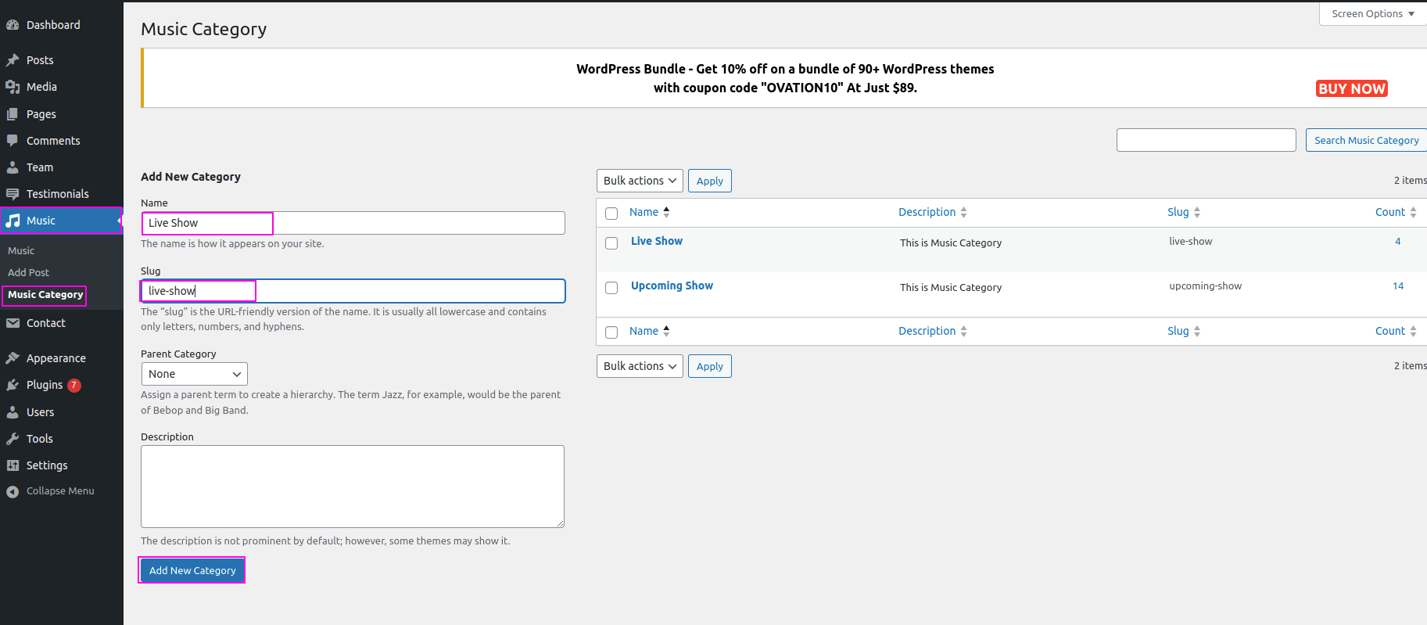1427x625 pixels.
Task: Click the Testimonials icon
Action: coord(13,194)
